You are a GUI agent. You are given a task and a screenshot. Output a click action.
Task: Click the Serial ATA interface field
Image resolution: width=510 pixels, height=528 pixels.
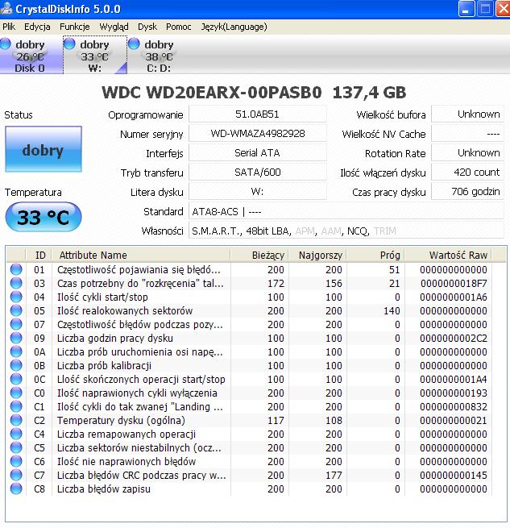258,153
